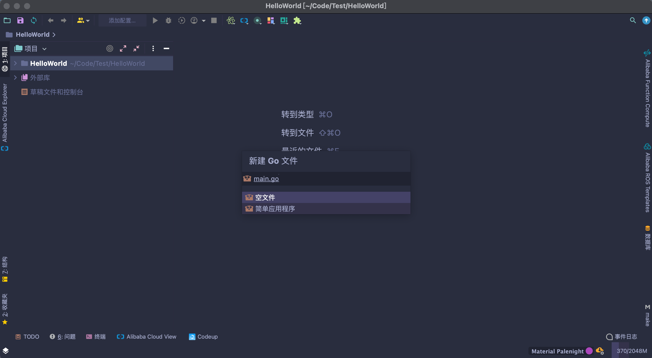The height and width of the screenshot is (358, 652).
Task: Select 简单应用程序 template in popup
Action: tap(275, 209)
